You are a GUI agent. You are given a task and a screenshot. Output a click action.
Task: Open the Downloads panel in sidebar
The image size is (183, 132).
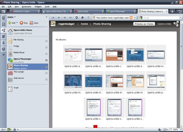[x=3, y=43]
